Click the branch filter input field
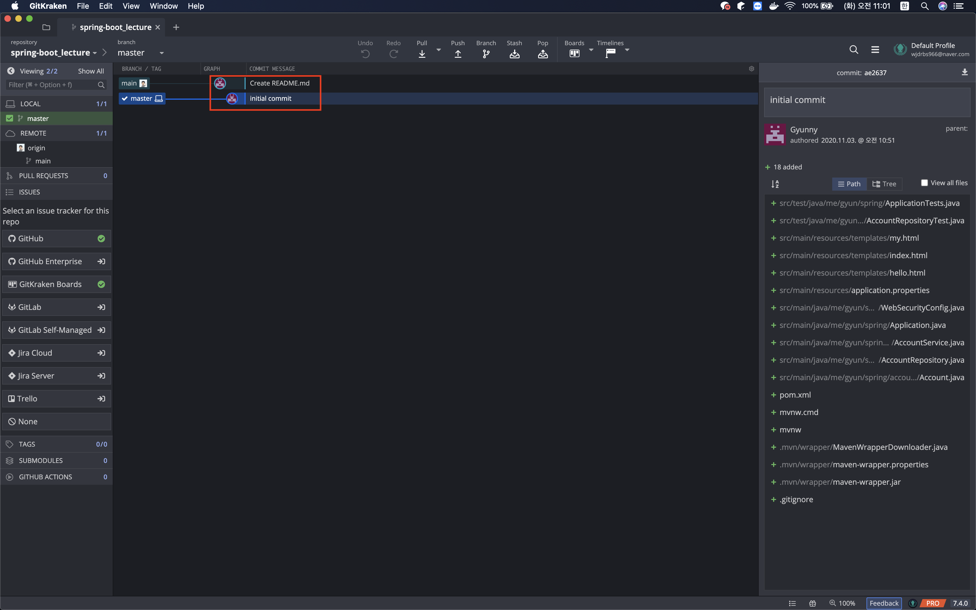Screen dimensions: 976x610 coord(52,85)
